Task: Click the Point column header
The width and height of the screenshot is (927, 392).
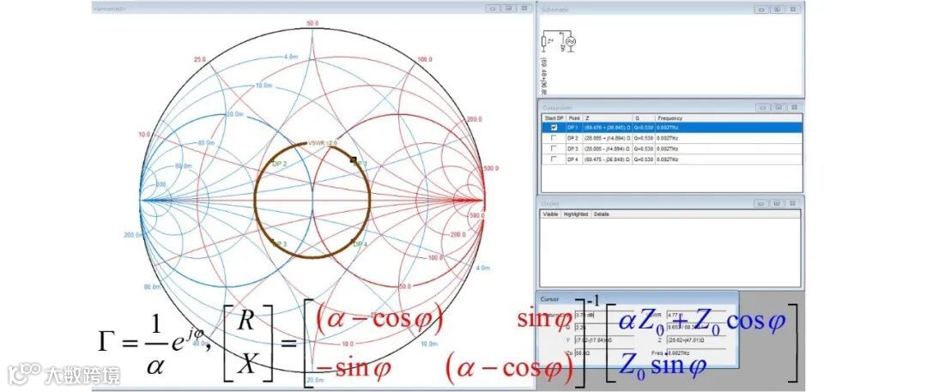Action: click(574, 118)
